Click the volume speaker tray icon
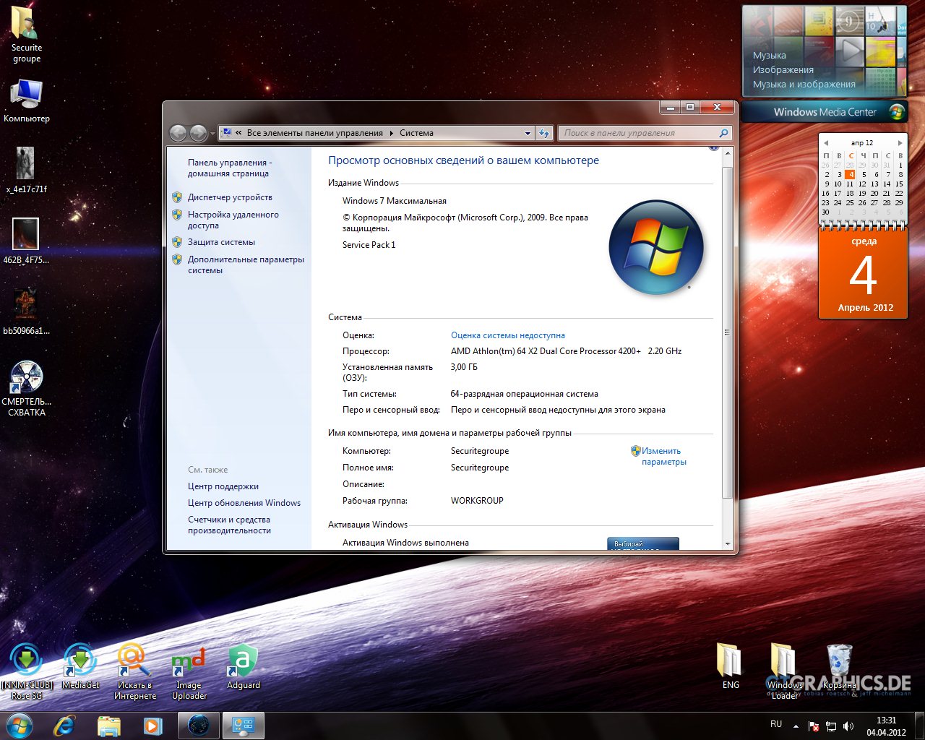The image size is (925, 740). [848, 726]
